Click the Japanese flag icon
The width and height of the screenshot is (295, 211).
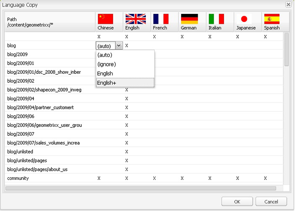pos(244,19)
